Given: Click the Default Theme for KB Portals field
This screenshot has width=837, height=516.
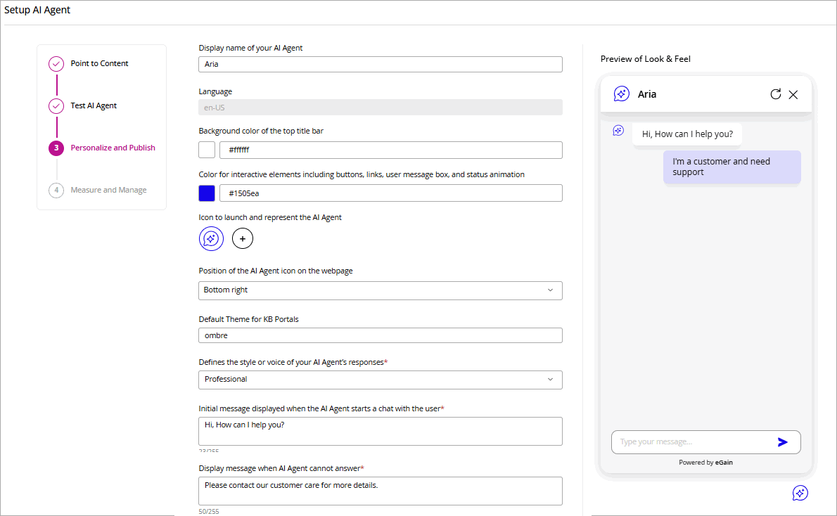Looking at the screenshot, I should click(380, 336).
